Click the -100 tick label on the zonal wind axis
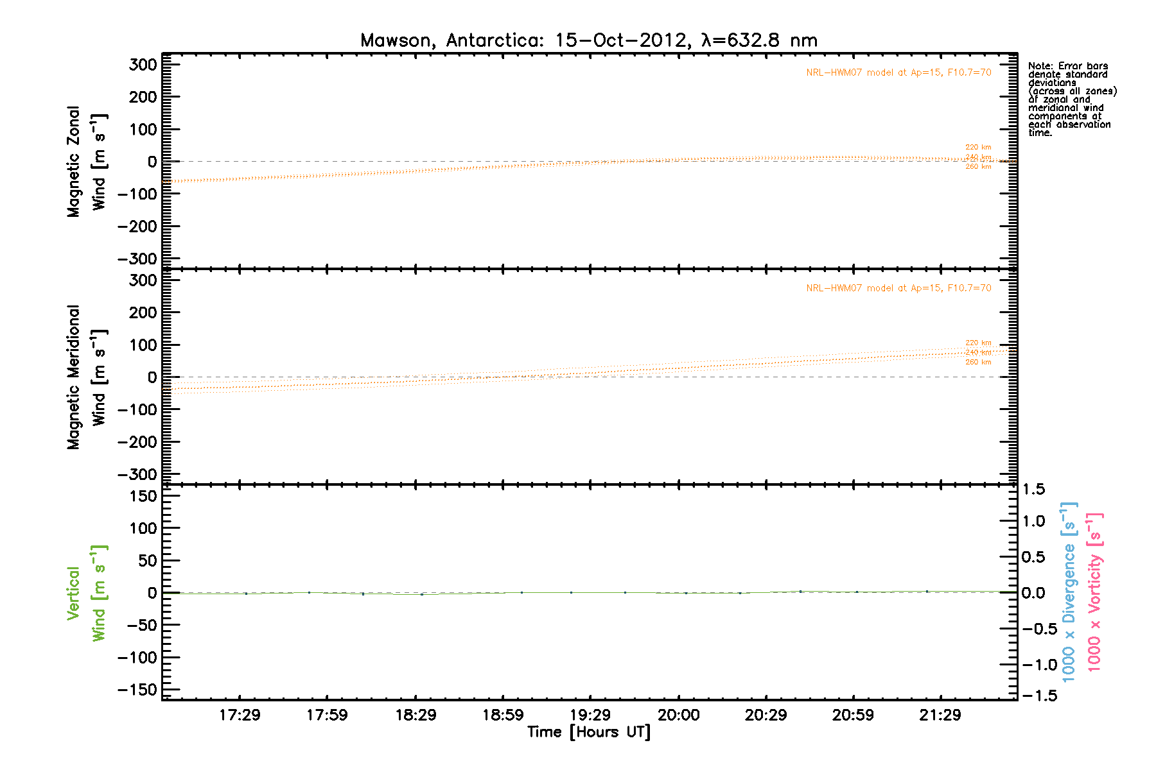Viewport: 1156px width, 770px height. click(137, 194)
